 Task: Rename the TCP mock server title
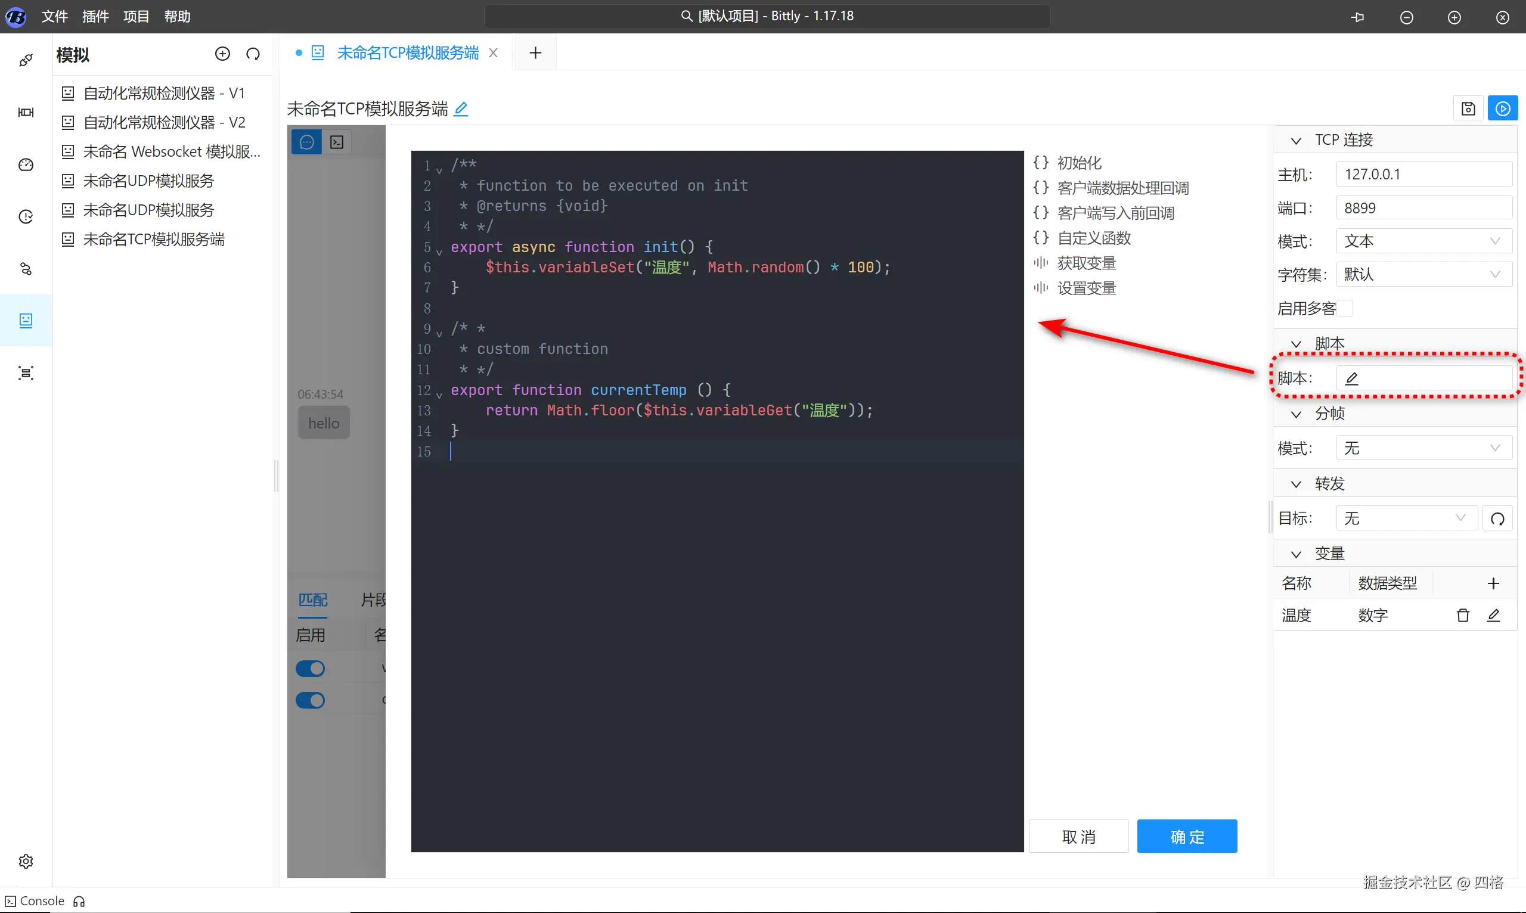[461, 109]
